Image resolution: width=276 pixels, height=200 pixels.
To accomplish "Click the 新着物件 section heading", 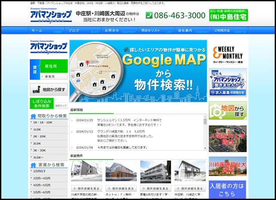I will pyautogui.click(x=77, y=156).
